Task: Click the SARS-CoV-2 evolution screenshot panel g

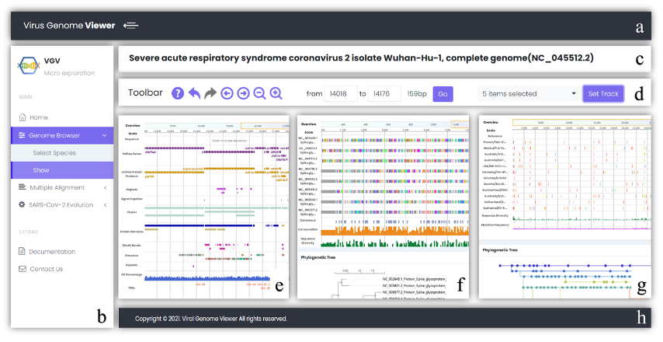Action: [x=565, y=207]
